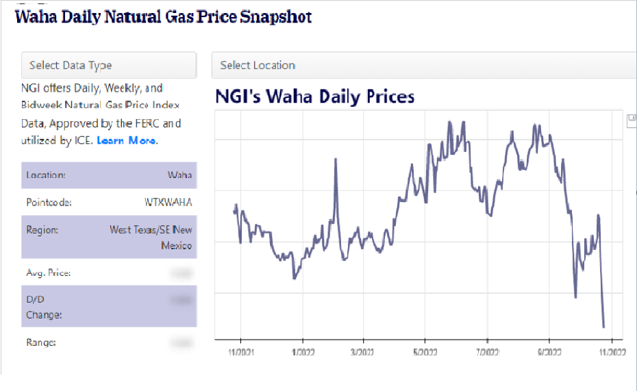Click the 5/2022 axis date label
Image resolution: width=637 pixels, height=391 pixels.
[425, 352]
